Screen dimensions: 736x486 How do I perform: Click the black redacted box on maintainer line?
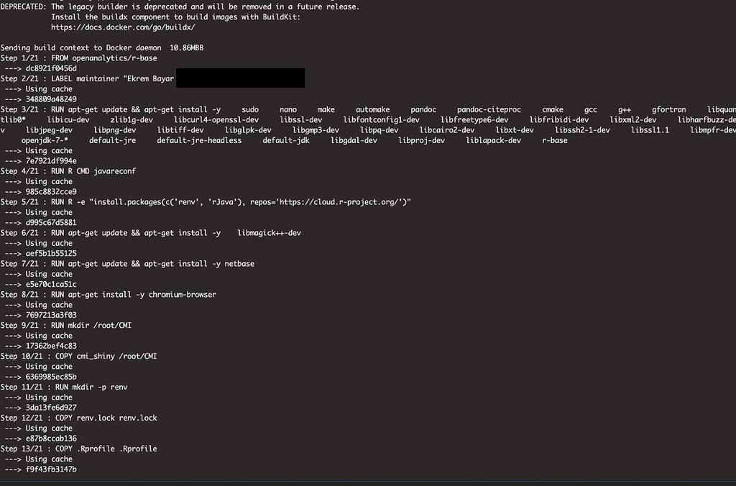[x=240, y=78]
